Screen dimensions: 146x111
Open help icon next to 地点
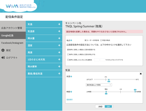(71, 40)
